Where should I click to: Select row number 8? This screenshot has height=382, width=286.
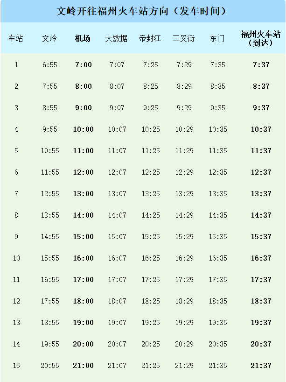point(16,215)
